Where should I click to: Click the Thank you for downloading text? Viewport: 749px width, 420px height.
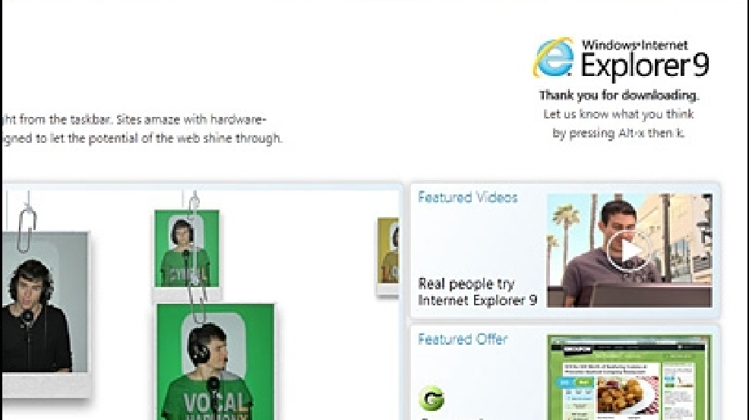pyautogui.click(x=619, y=96)
